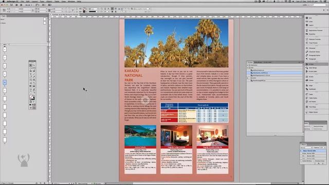Select the Gradient Feather tool
This screenshot has height=185, width=329.
click(34, 86)
